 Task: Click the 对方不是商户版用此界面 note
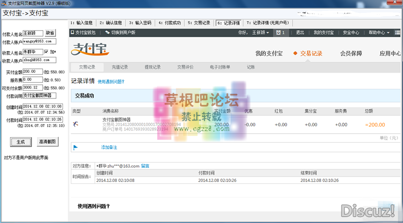pyautogui.click(x=26, y=158)
